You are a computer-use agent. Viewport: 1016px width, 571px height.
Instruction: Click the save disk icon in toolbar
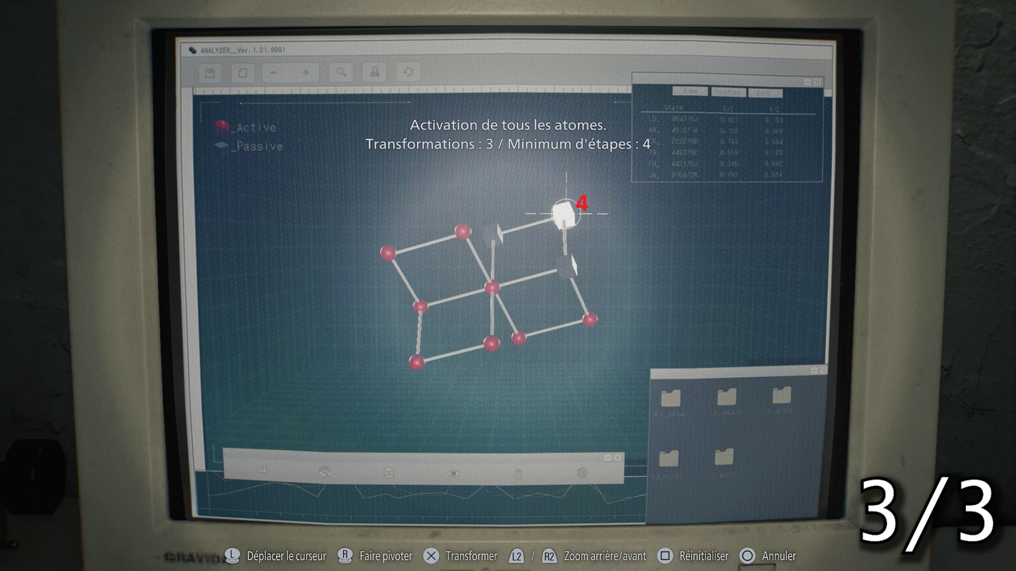click(210, 73)
